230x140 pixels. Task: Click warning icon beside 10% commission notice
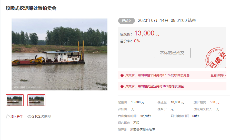pos(122,86)
